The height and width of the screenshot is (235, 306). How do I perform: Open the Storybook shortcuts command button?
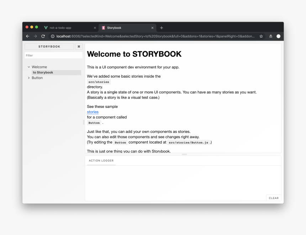(x=79, y=47)
